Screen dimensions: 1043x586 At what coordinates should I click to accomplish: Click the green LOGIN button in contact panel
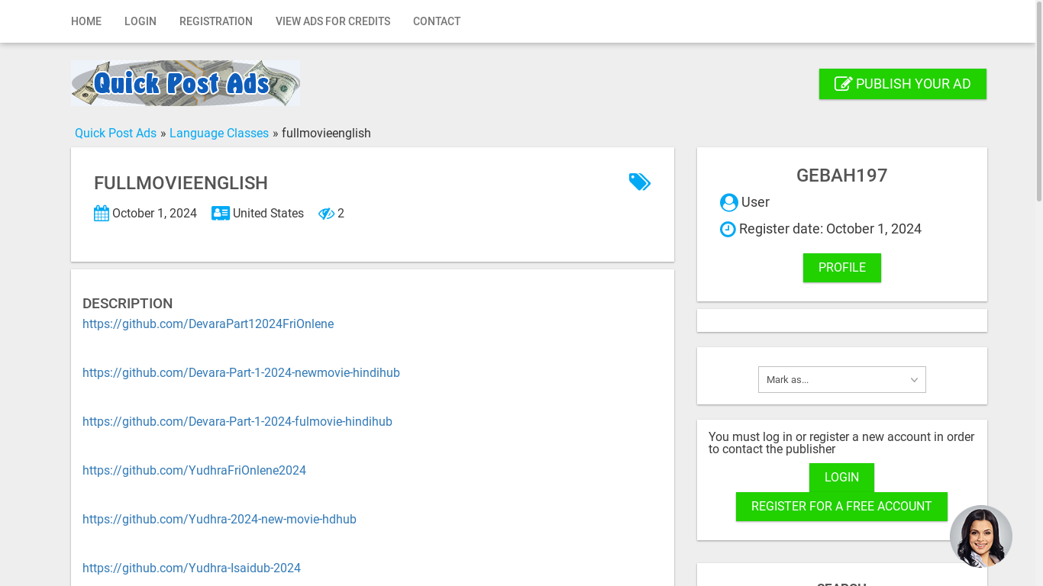tap(841, 478)
